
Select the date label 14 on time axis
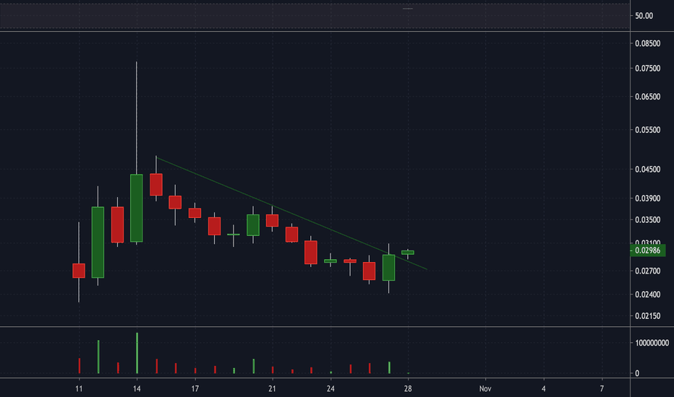click(137, 388)
